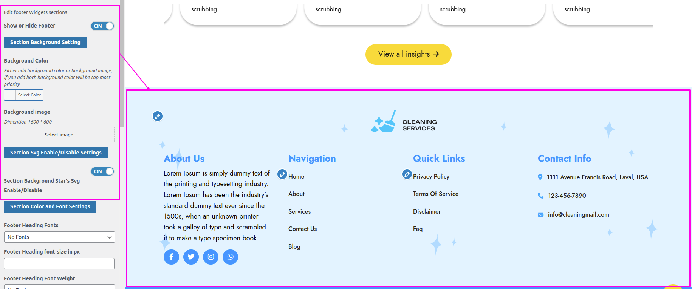
Task: Expand Section Svg Enable/Disable Settings
Action: click(56, 153)
